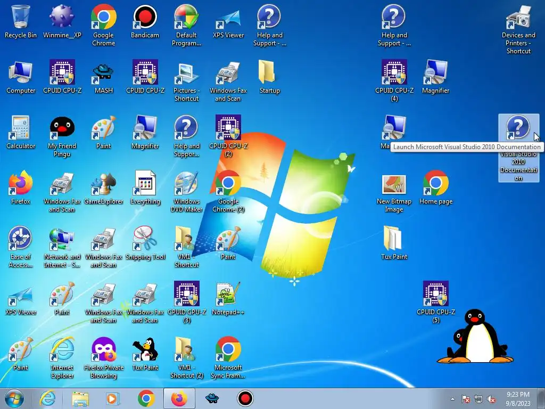The width and height of the screenshot is (545, 409).
Task: Switch to Firefox in the taskbar
Action: [x=179, y=398]
